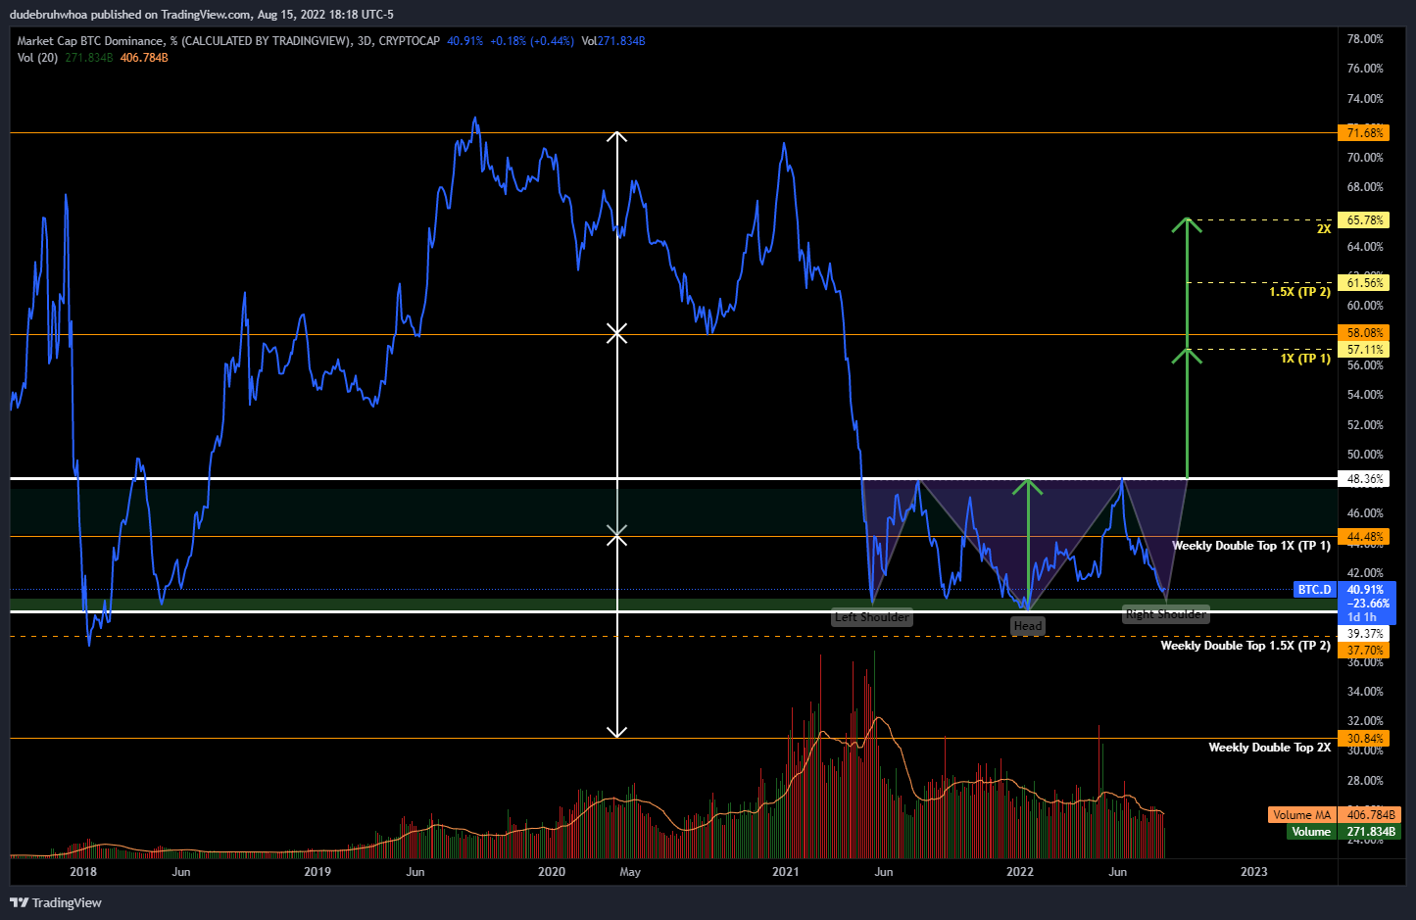
Task: Click the 2019 label on time axis
Action: [317, 871]
